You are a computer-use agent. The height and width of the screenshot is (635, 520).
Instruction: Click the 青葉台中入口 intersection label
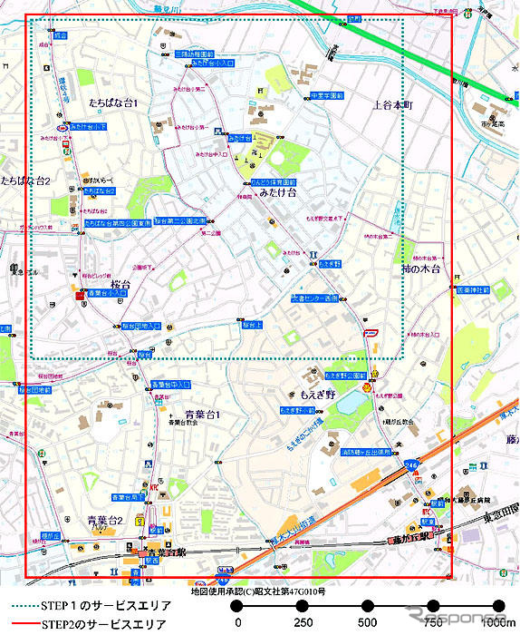click(x=170, y=384)
